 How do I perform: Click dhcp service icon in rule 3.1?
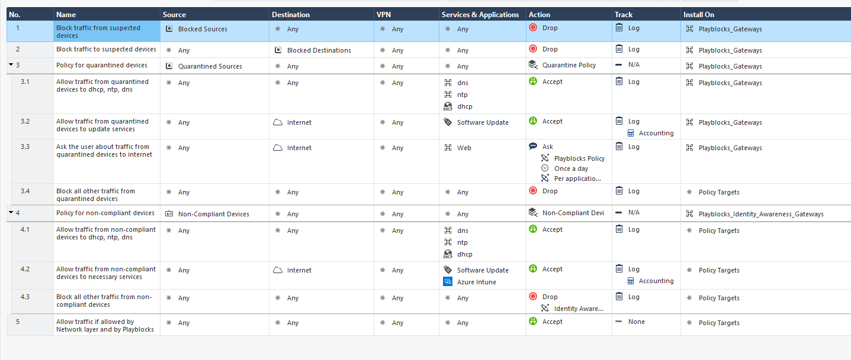coord(448,106)
